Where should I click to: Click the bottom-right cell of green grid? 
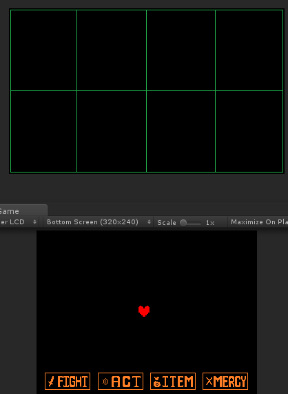click(x=249, y=131)
